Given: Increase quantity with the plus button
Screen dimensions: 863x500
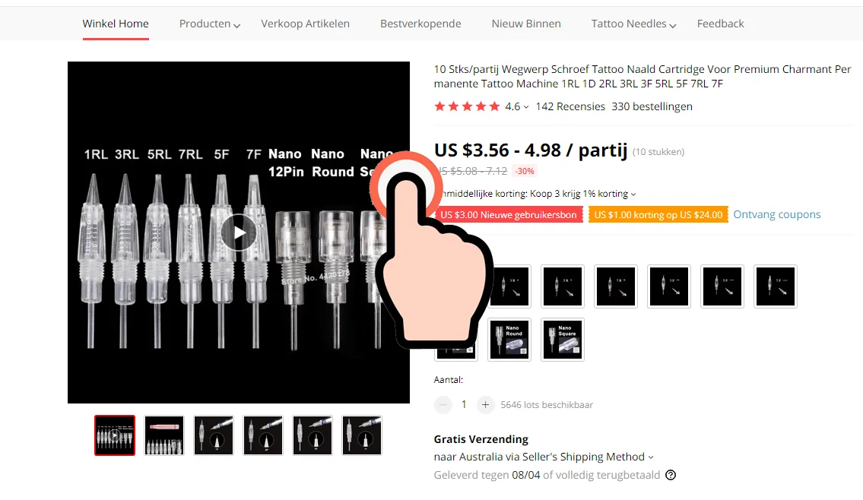Looking at the screenshot, I should tap(485, 405).
